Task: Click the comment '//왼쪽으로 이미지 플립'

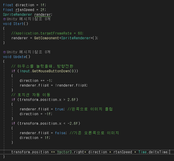Action: pyautogui.click(x=90, y=109)
